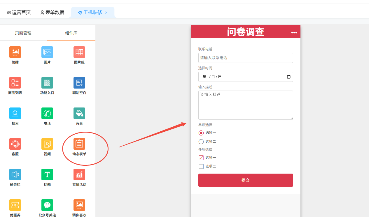Select the 选项一 radio button
The width and height of the screenshot is (369, 217).
point(201,133)
